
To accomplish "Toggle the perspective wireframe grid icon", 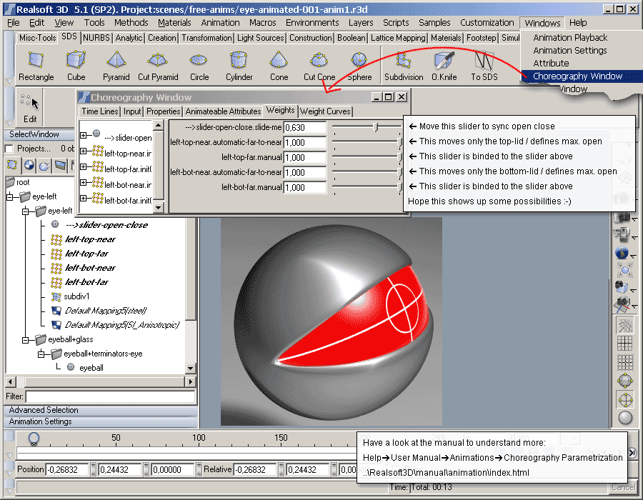I will click(x=625, y=326).
